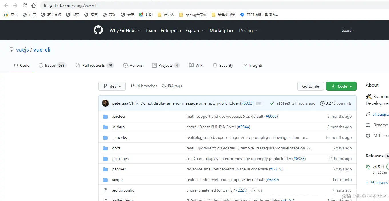Click the Readme book icon

tap(368, 125)
